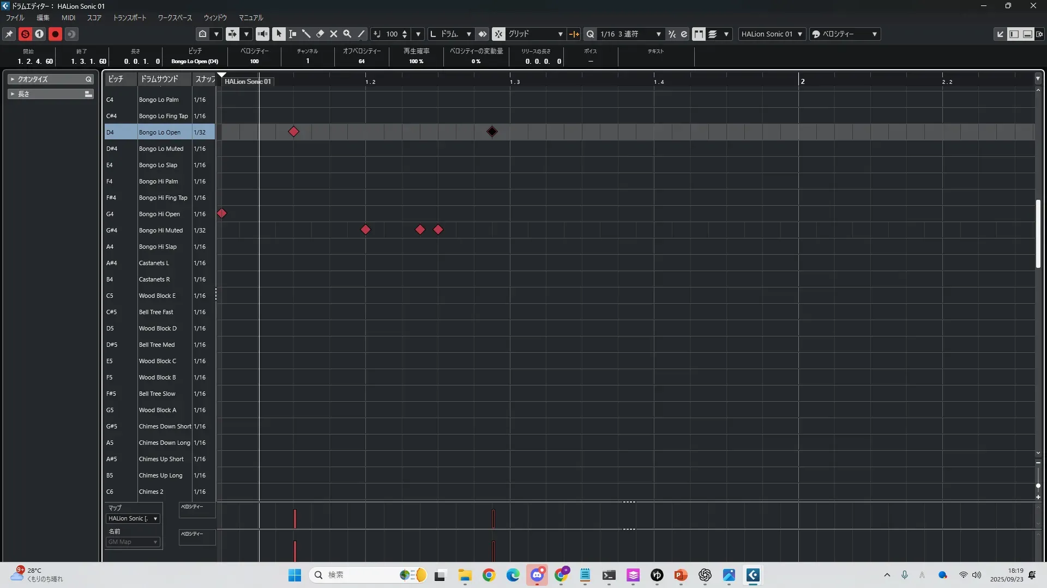Toggle the Solo Editor button
Screen dimensions: 1047x588
point(25,34)
